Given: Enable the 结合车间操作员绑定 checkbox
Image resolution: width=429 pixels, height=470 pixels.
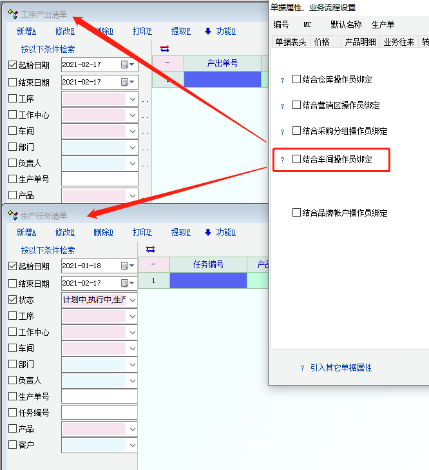Looking at the screenshot, I should tap(297, 159).
